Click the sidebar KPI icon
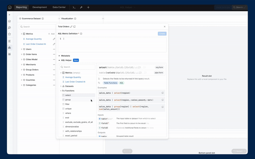The width and height of the screenshot is (255, 159). pyautogui.click(x=10, y=41)
